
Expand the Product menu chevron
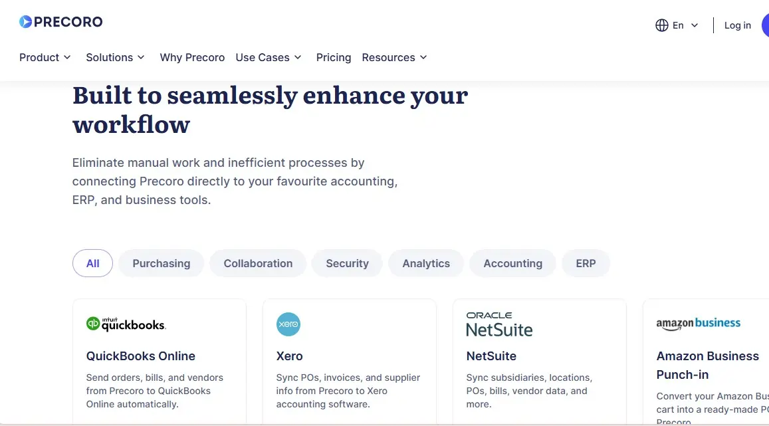pos(67,57)
